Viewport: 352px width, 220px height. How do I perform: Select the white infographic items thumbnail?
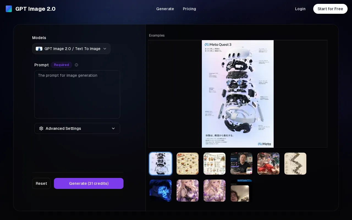pos(215,164)
